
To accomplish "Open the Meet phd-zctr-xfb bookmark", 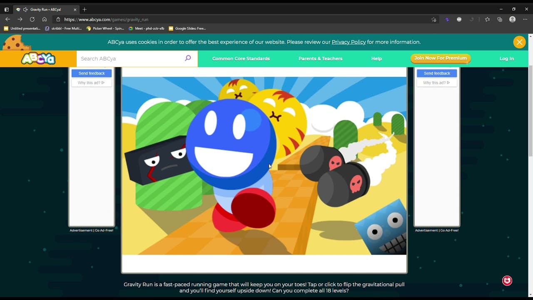I will (x=147, y=28).
